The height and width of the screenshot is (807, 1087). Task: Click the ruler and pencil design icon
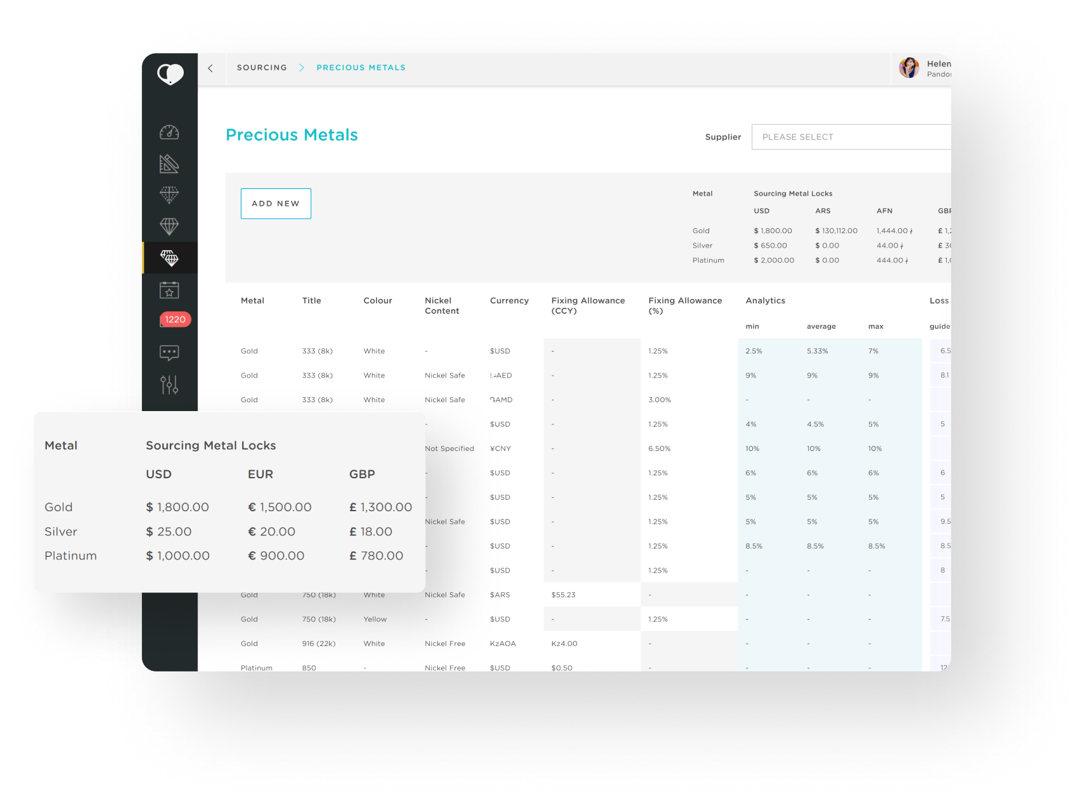pyautogui.click(x=169, y=164)
